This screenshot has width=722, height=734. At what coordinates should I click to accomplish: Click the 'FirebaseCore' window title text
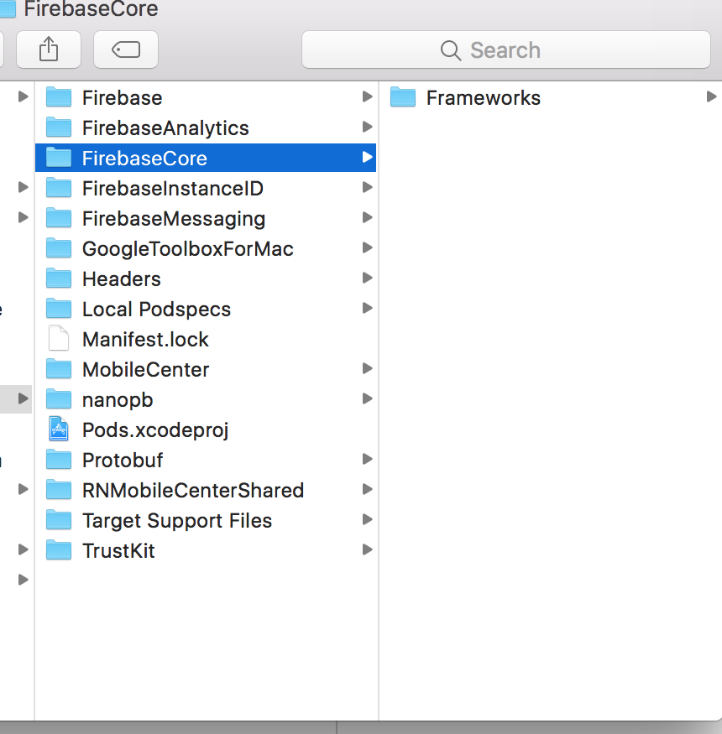tap(92, 8)
